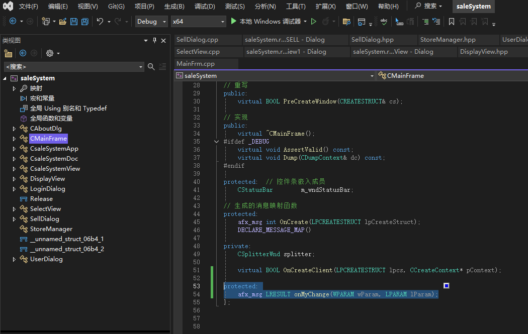Click the Save All toolbar icon
The height and width of the screenshot is (334, 528).
pos(85,22)
